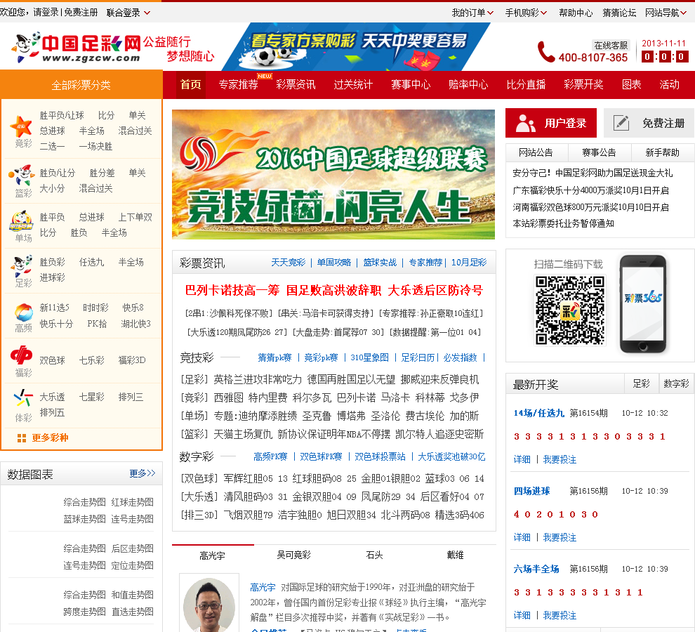
Task: Click the red phone hotline icon
Action: [545, 52]
